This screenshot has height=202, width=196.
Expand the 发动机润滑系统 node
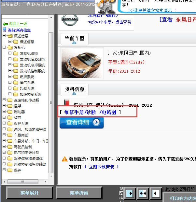click(10, 59)
